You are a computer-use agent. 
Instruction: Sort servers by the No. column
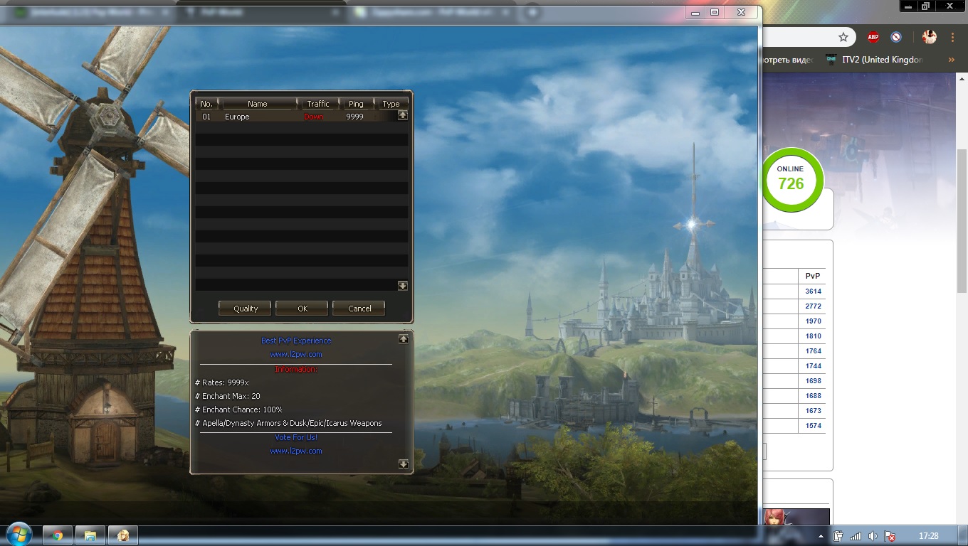tap(206, 104)
